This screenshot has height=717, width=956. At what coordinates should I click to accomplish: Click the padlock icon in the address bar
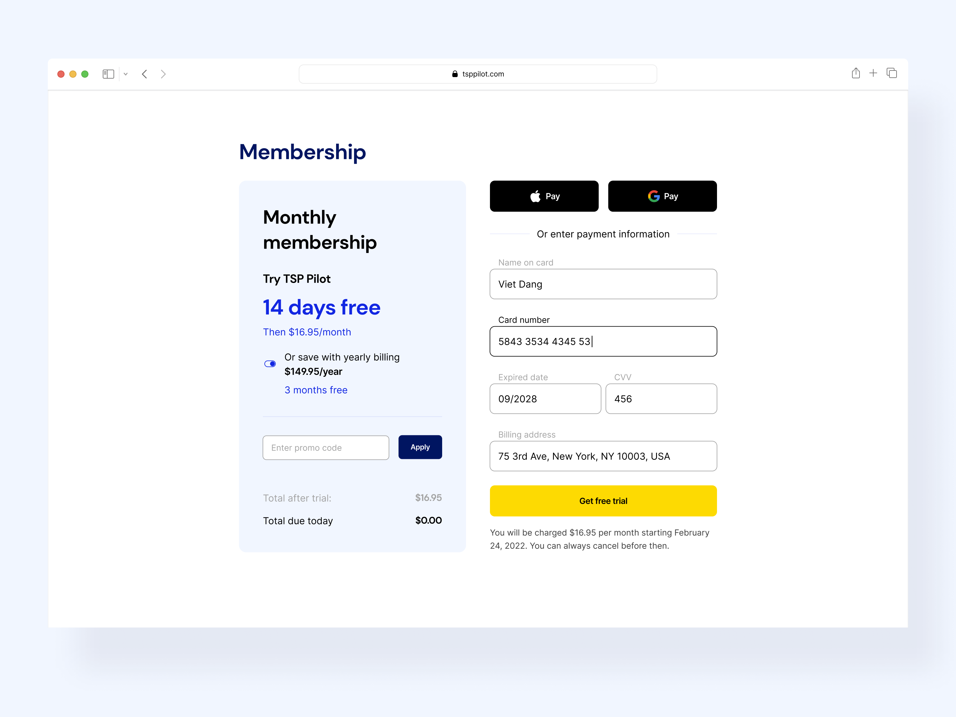(455, 74)
